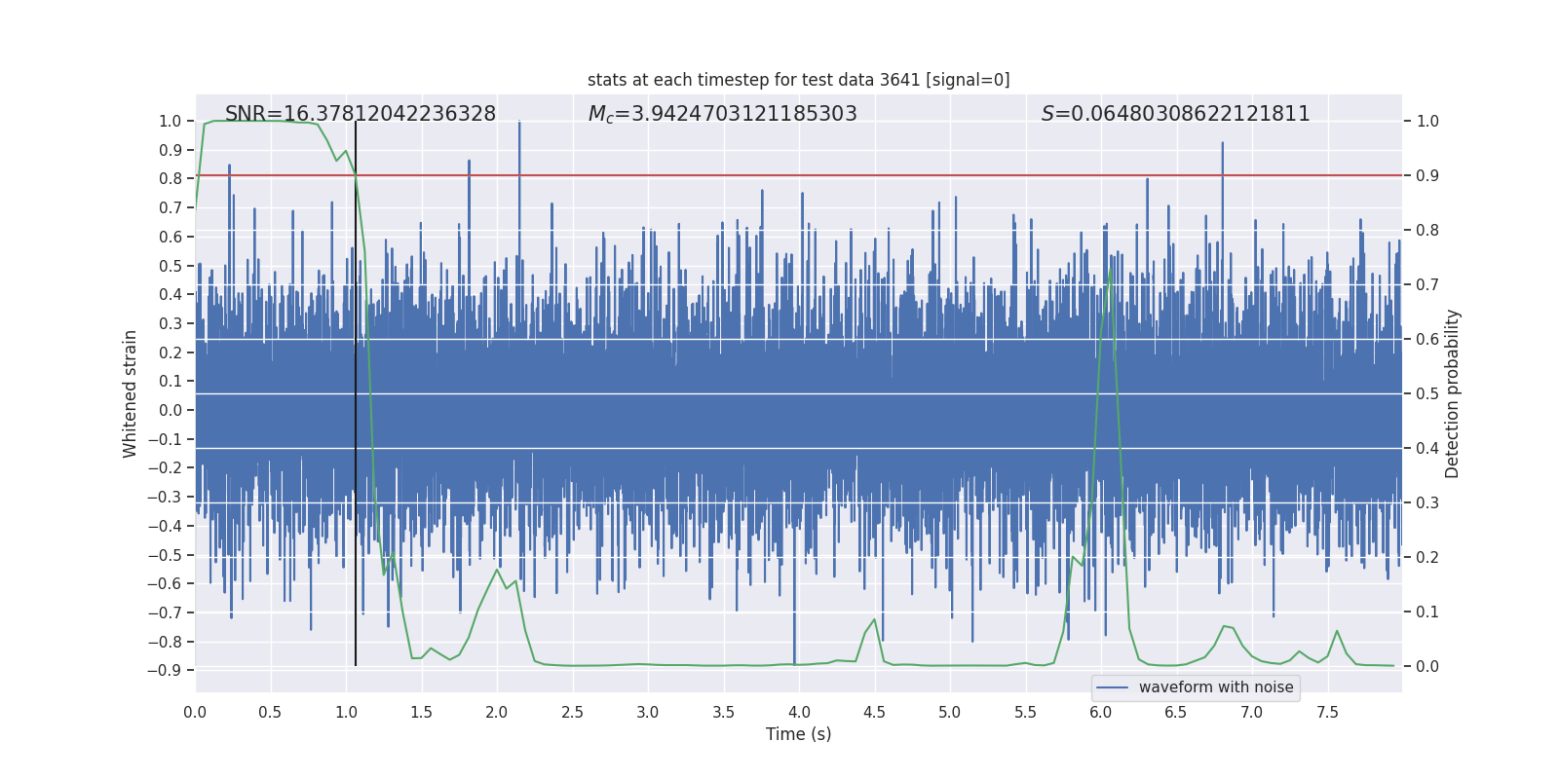
Task: Click the chirp mass Mc annotation
Action: pos(722,114)
